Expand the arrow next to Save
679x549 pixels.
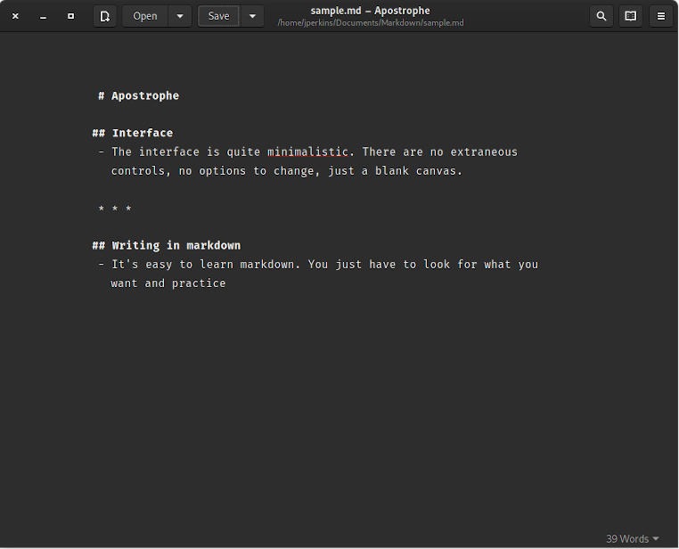click(252, 16)
